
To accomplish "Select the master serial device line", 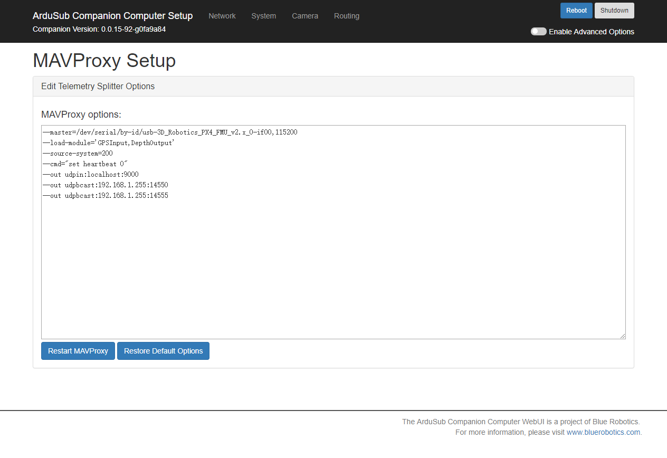I will (x=169, y=132).
